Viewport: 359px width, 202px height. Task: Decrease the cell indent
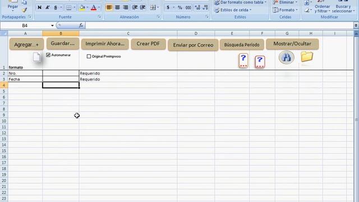tap(135, 7)
